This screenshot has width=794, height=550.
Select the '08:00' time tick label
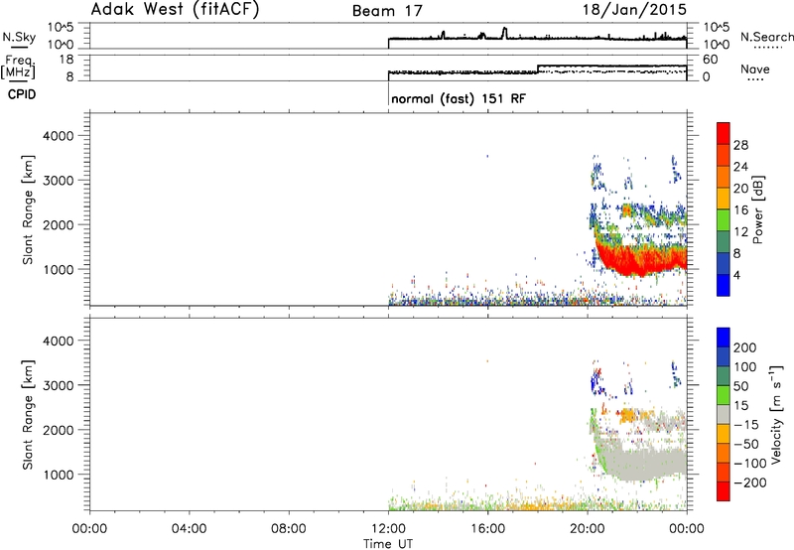pos(289,529)
